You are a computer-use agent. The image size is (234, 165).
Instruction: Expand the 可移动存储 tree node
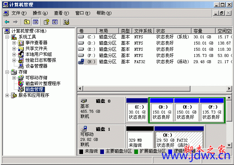click(x=14, y=78)
